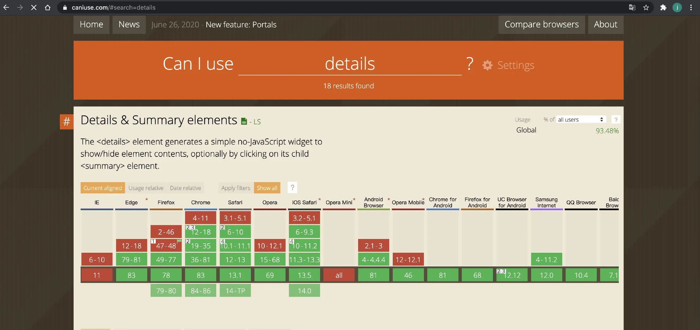This screenshot has height=330, width=700.
Task: Click the green spec document icon
Action: coord(244,122)
